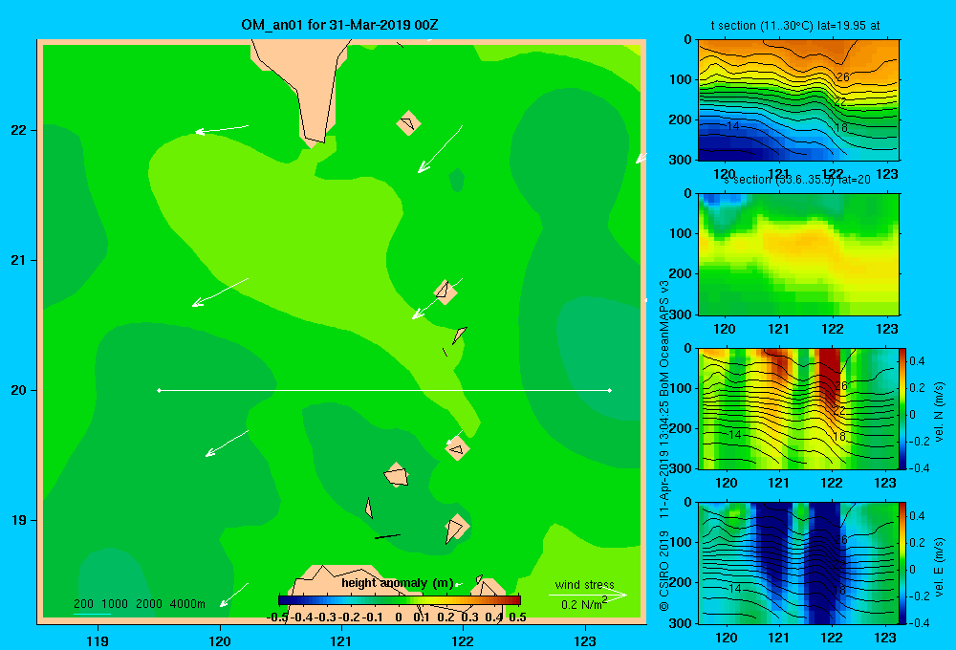This screenshot has height=650, width=956.
Task: Click the wind arrow near 22N 120E
Action: pyautogui.click(x=222, y=129)
